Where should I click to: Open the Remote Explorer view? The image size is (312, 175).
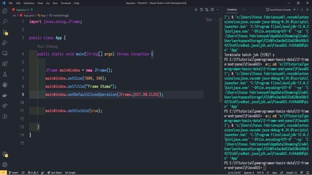[x=5, y=53]
